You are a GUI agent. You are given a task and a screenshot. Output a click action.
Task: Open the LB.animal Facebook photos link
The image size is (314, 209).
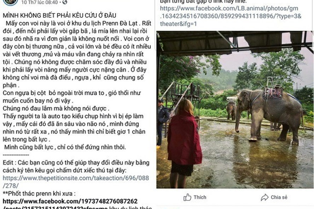pos(231,16)
